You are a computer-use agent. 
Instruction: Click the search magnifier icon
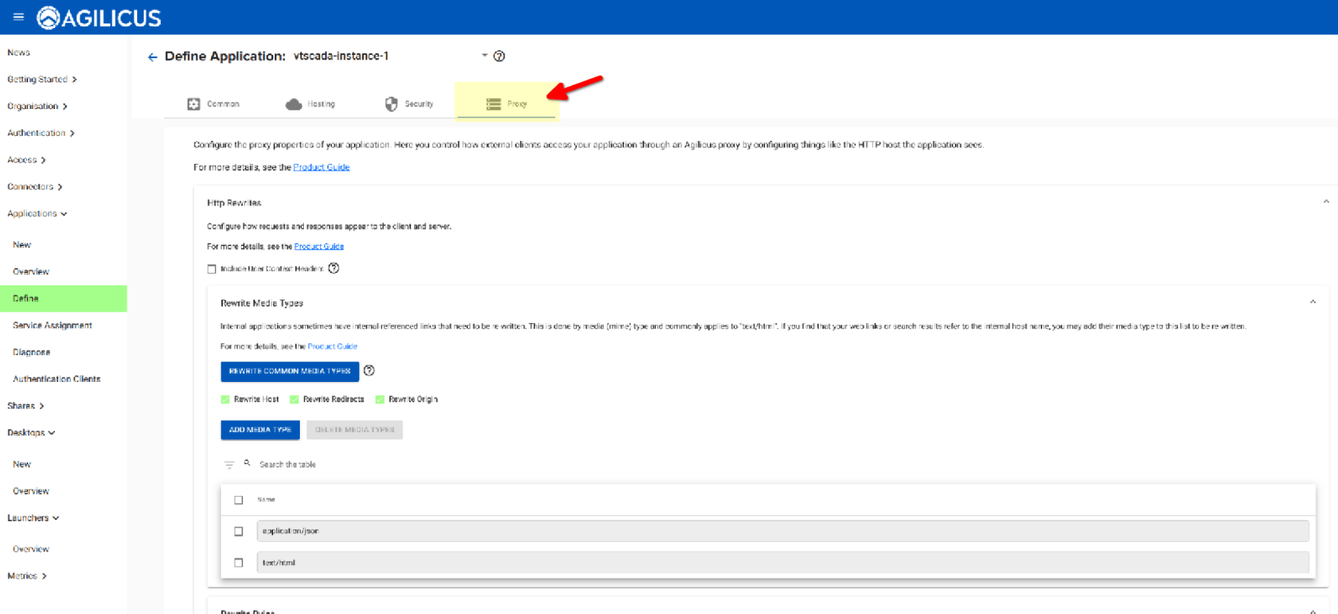click(247, 463)
